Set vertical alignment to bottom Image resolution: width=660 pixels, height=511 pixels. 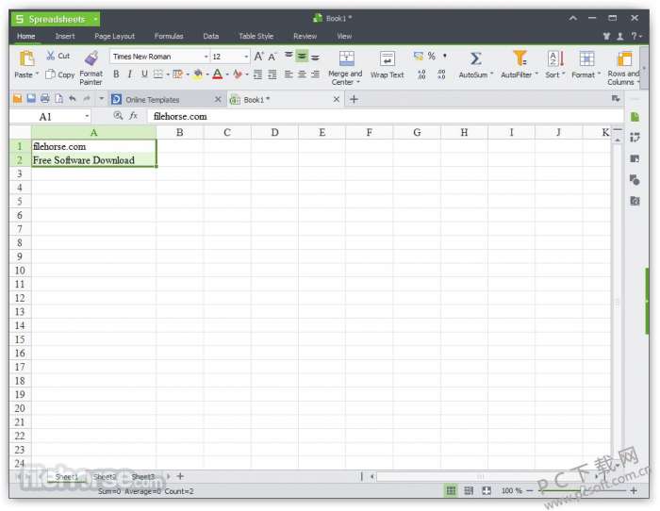[x=315, y=57]
